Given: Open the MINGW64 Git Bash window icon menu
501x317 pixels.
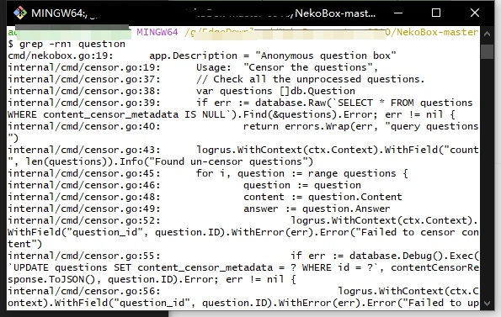Looking at the screenshot, I should [x=20, y=13].
